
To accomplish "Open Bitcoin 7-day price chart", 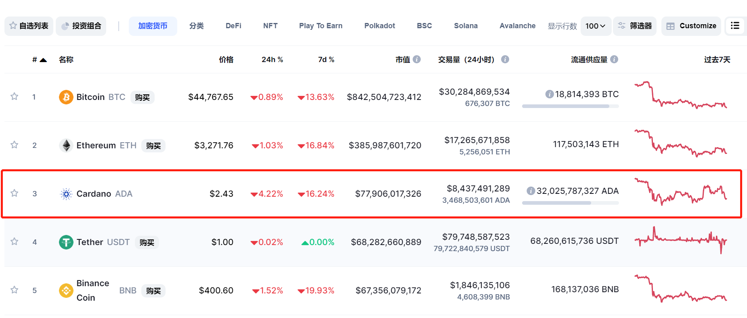I will 681,95.
